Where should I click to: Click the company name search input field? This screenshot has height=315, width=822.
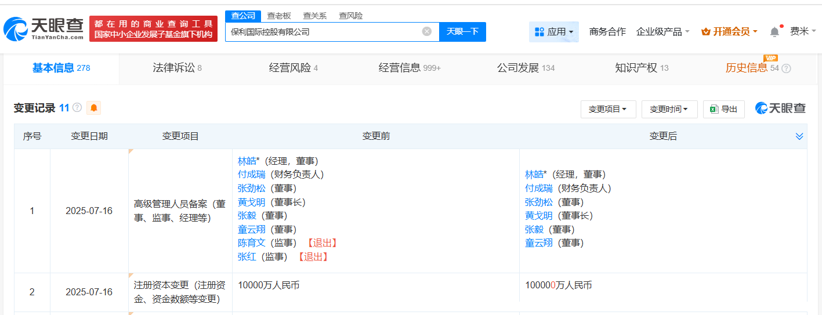point(322,32)
